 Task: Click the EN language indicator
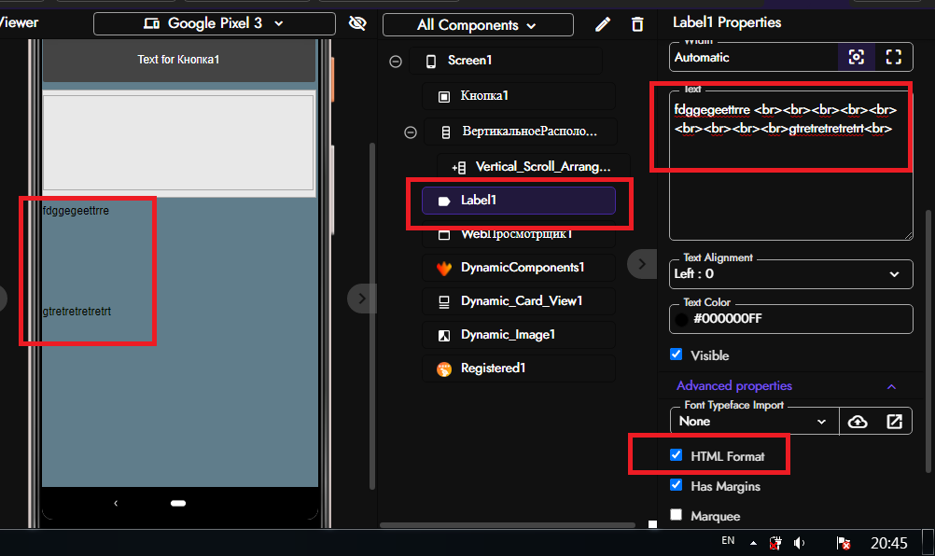(x=728, y=540)
